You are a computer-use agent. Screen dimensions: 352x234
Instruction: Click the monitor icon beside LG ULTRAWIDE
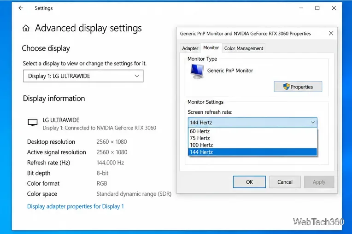point(33,123)
